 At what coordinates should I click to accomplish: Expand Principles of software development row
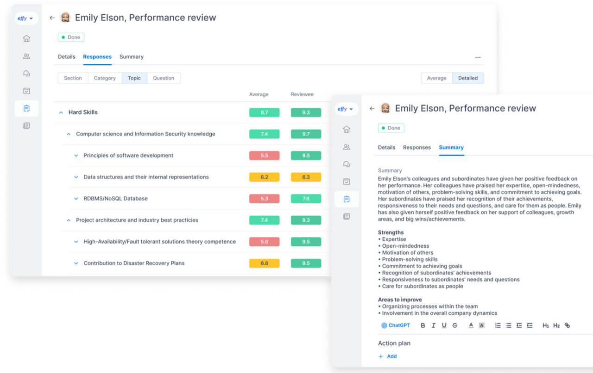pyautogui.click(x=76, y=156)
